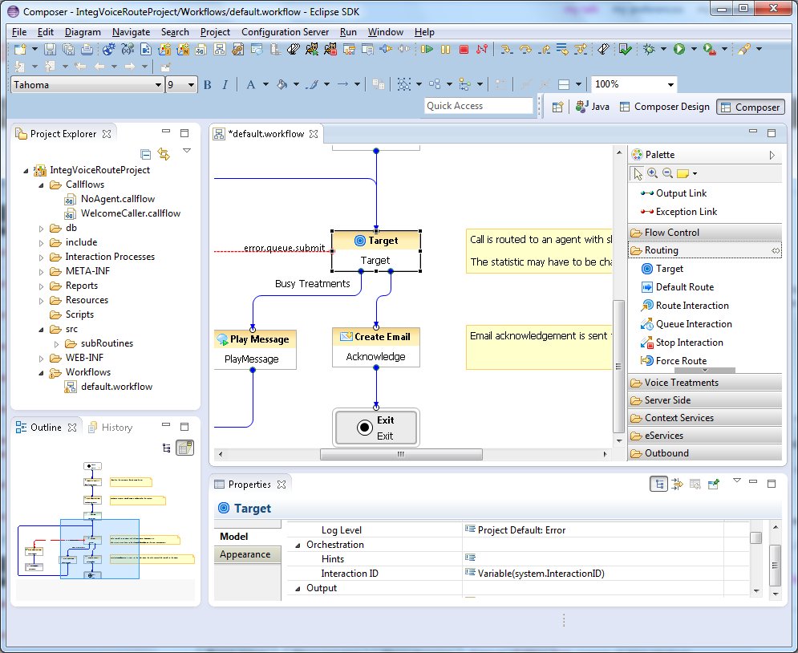Select the Composer perspective button

coord(751,107)
